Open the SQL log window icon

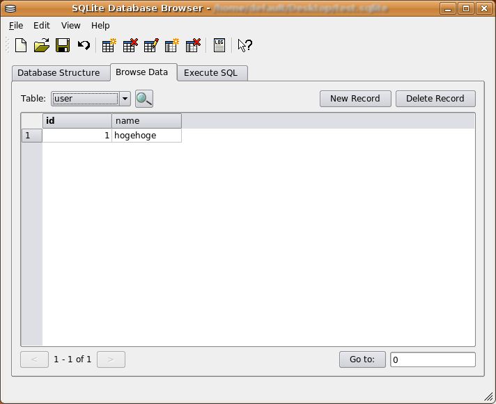click(x=219, y=46)
